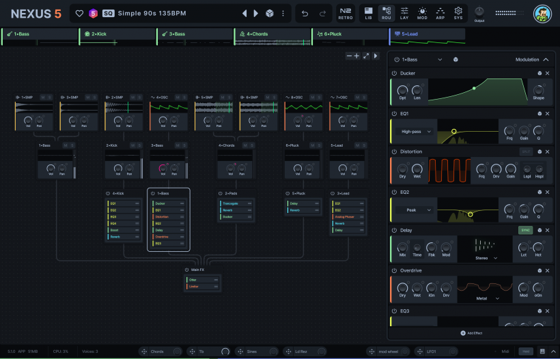Toggle the Hold button in status bar
The height and width of the screenshot is (359, 560).
pyautogui.click(x=526, y=351)
